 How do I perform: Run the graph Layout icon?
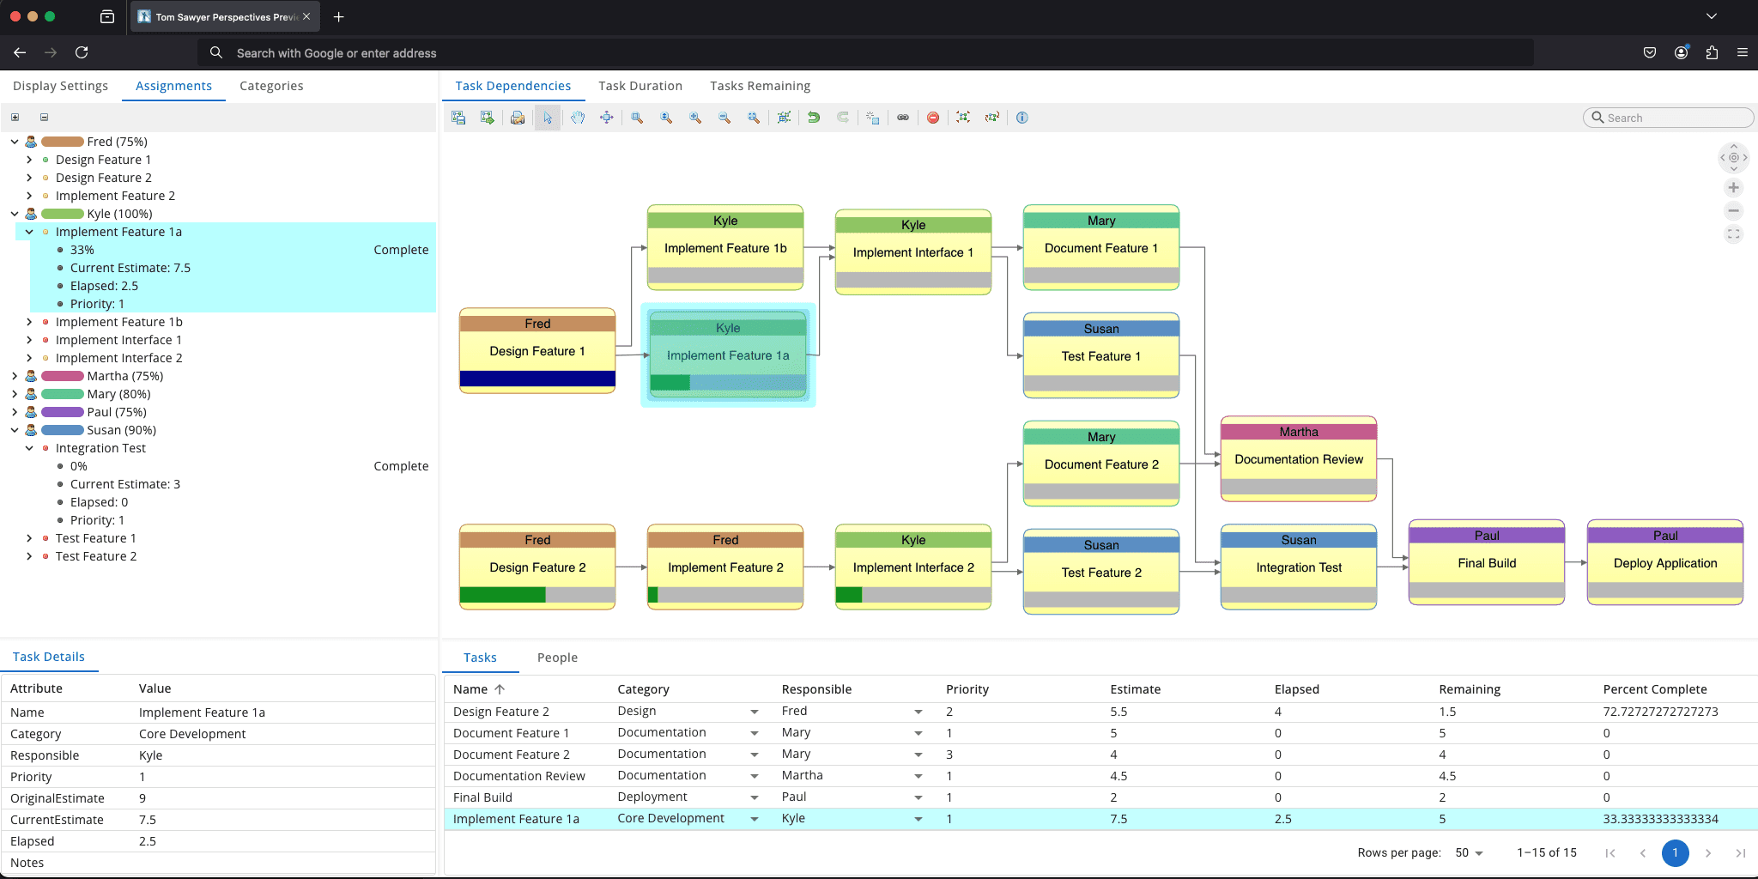coord(784,118)
